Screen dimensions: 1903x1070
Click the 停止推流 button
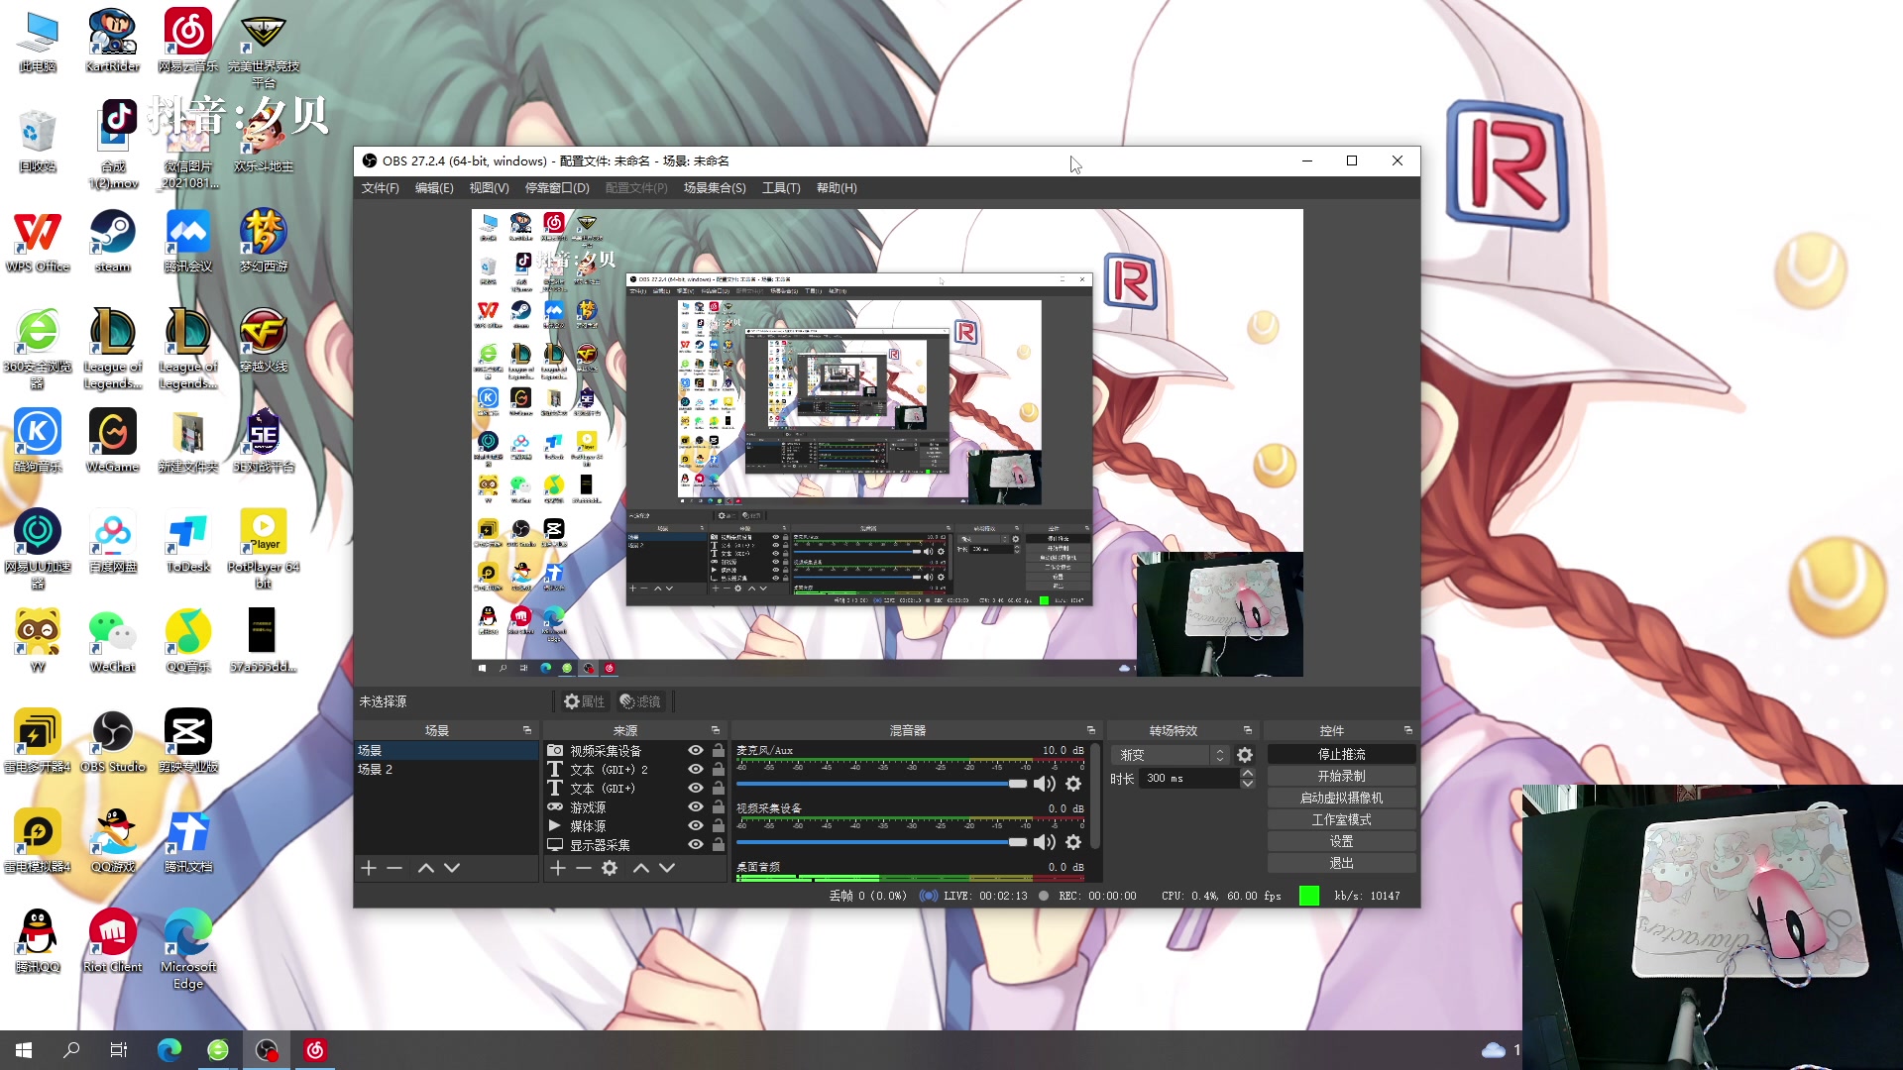pyautogui.click(x=1341, y=755)
